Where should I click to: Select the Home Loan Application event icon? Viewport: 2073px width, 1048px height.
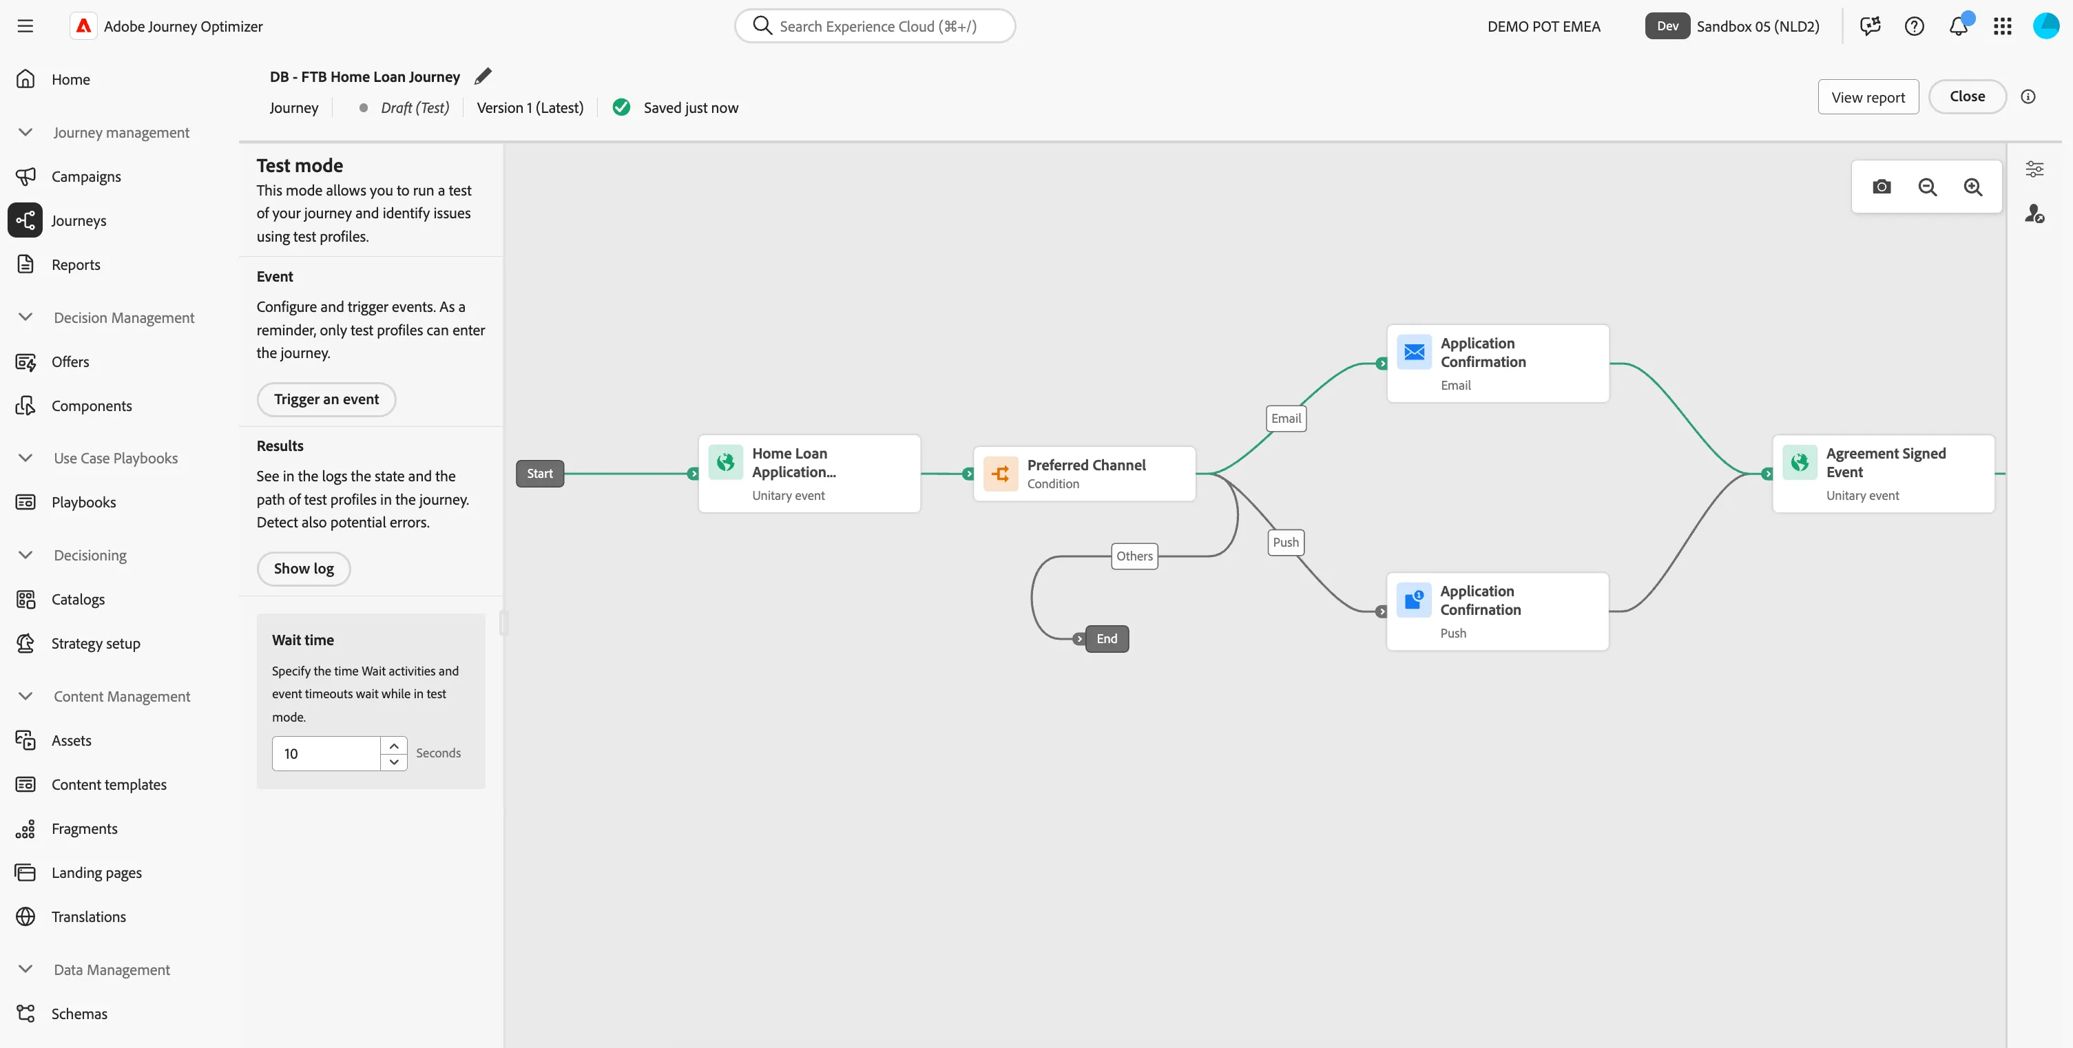tap(725, 461)
